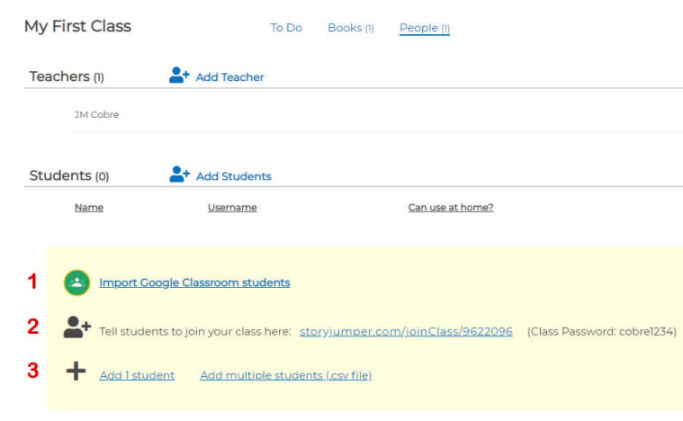Open the To Do tab

tap(286, 28)
